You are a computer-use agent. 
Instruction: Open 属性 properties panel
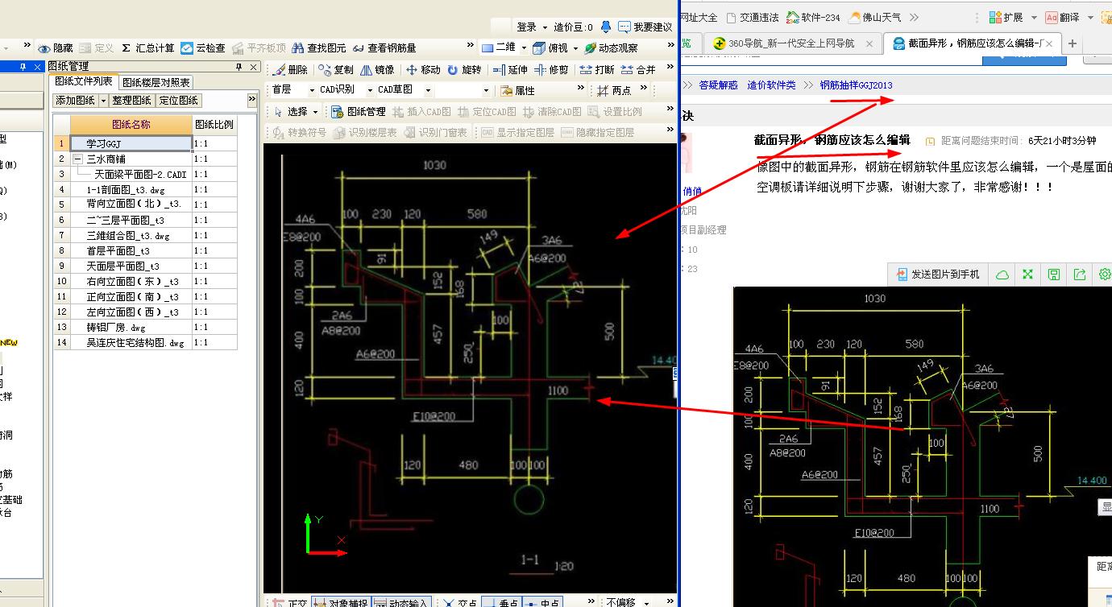[x=517, y=91]
